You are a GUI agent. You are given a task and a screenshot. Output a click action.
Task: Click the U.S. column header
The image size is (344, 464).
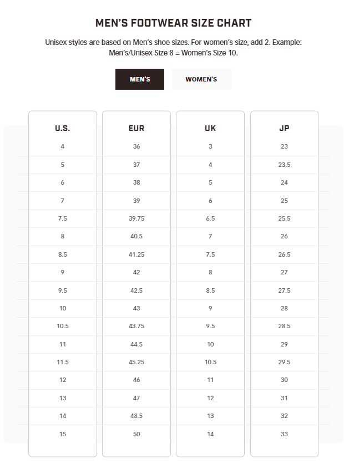click(63, 128)
